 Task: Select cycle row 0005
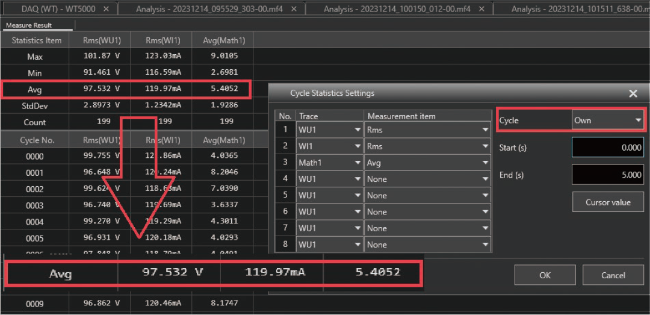click(35, 239)
